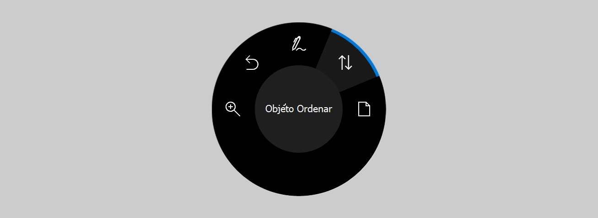The height and width of the screenshot is (218, 598).
Task: Choose the pen inking tool icon
Action: pos(299,43)
